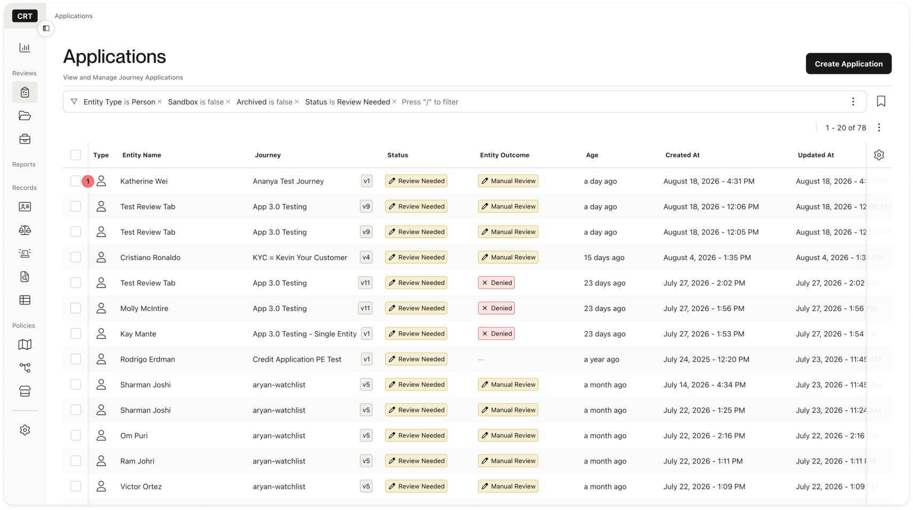
Task: Open the folder icon under Reviews
Action: tap(25, 116)
